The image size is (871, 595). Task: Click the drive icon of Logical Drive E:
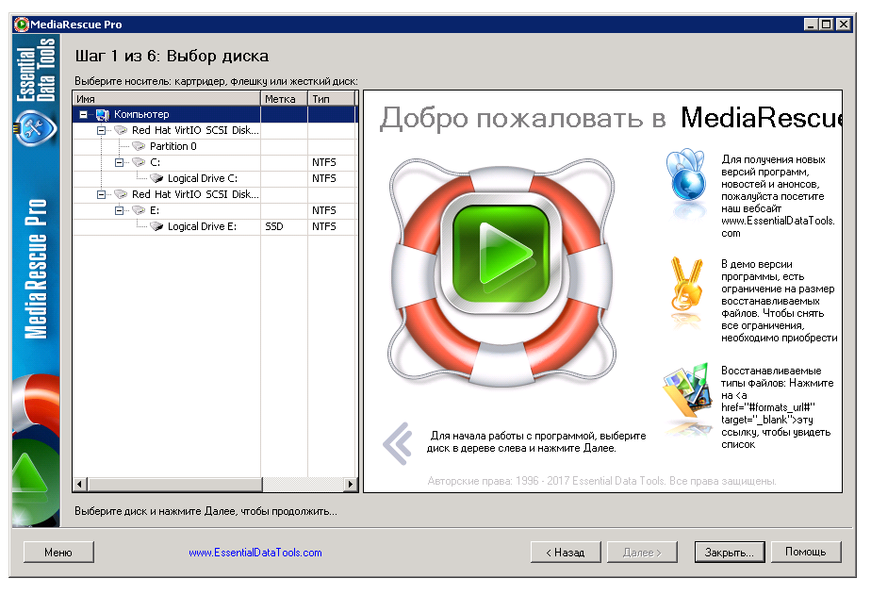(156, 227)
